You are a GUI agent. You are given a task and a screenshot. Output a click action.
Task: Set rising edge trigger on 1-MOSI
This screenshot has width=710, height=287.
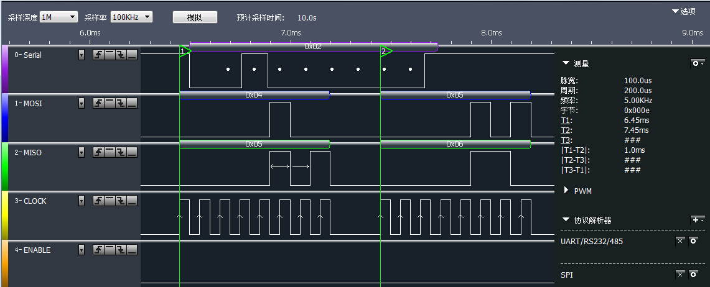(x=98, y=104)
